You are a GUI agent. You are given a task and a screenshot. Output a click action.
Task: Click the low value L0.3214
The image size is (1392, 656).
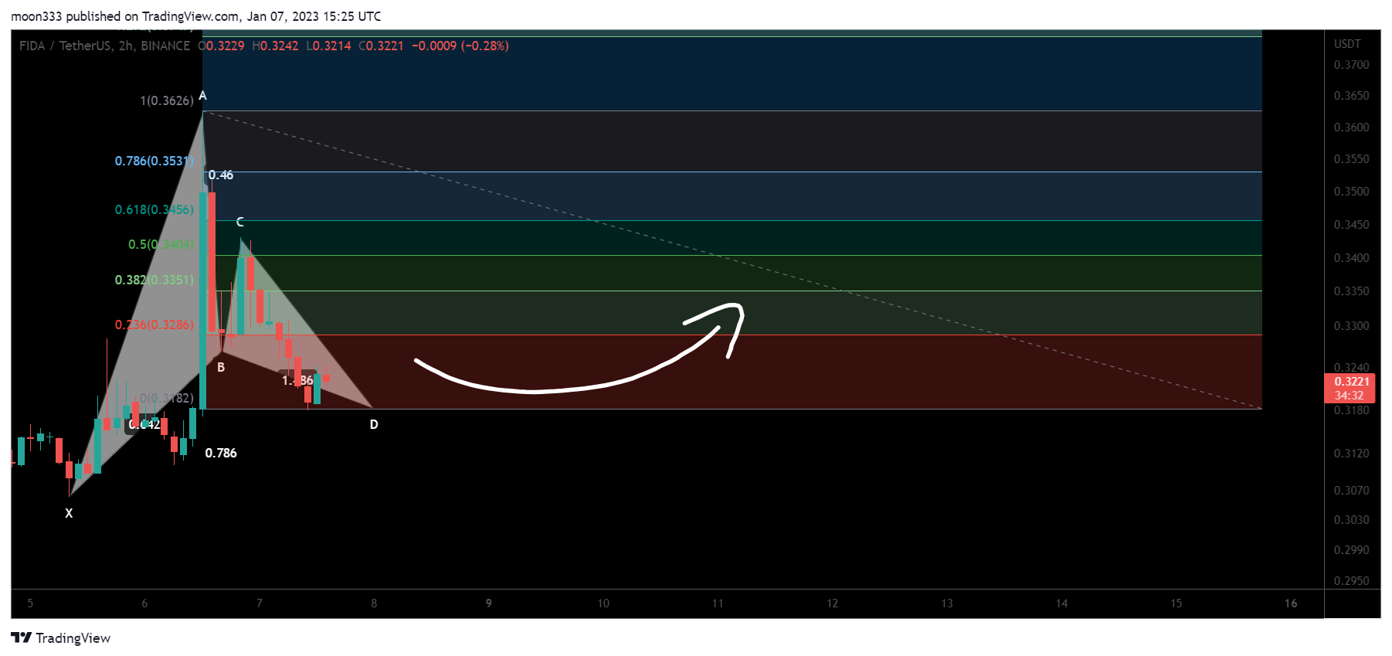[328, 46]
